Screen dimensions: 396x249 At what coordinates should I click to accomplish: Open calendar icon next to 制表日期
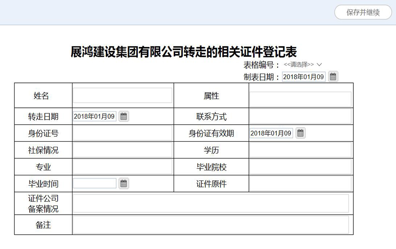point(333,77)
